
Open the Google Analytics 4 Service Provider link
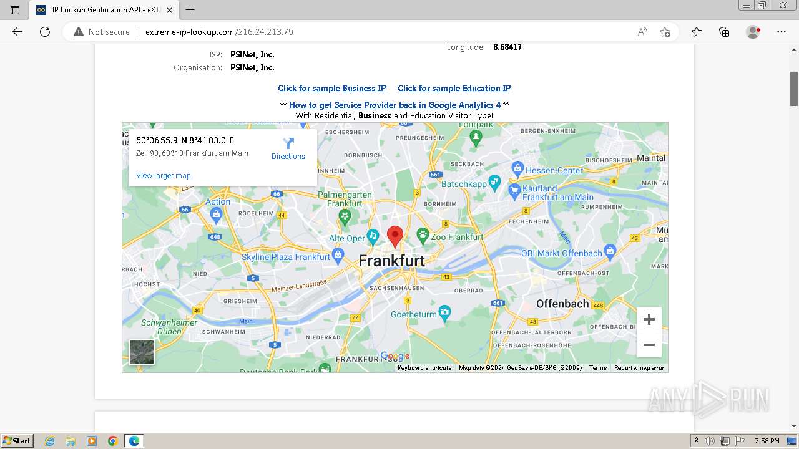click(x=395, y=105)
